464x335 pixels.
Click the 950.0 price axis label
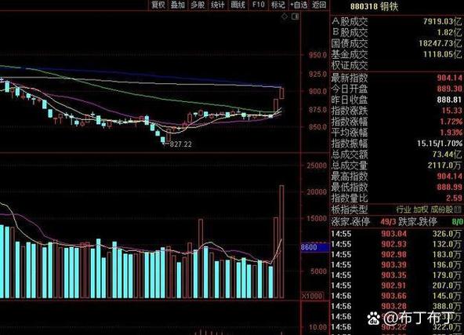point(317,55)
